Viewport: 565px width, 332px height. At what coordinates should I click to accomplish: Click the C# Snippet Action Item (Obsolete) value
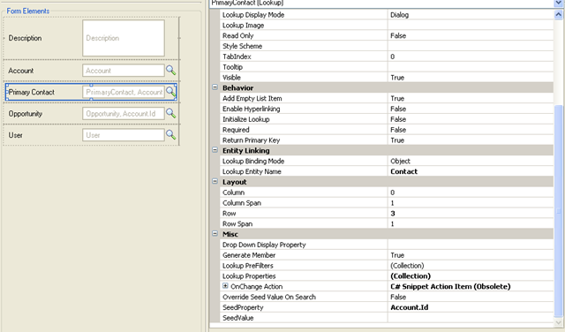click(x=450, y=287)
